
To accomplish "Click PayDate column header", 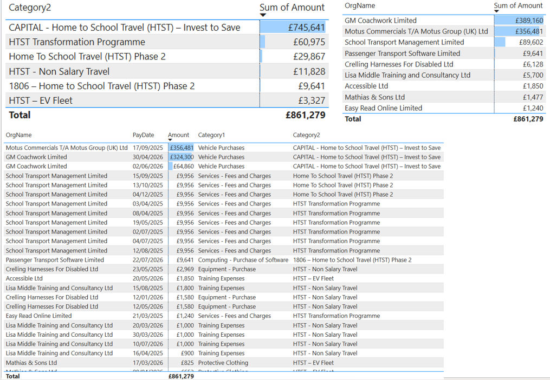I will click(x=143, y=135).
